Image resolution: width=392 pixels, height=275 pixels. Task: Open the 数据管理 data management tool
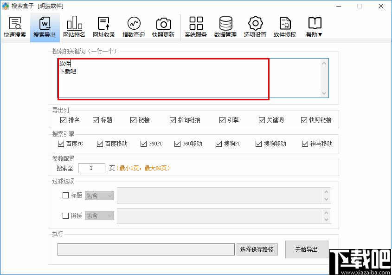[x=225, y=27]
